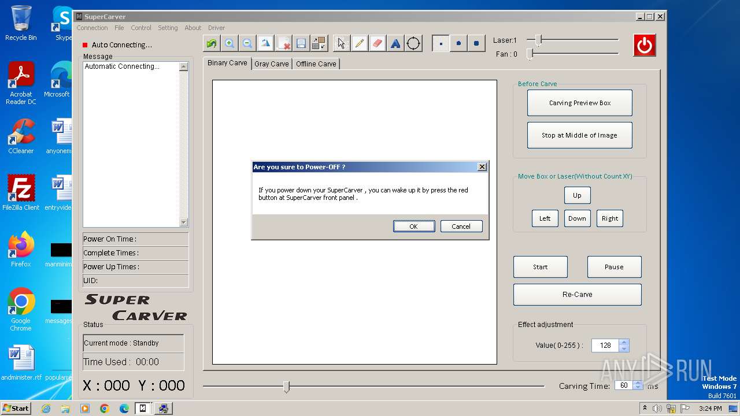740x416 pixels.
Task: Increase Carving Time with up arrow
Action: point(638,382)
